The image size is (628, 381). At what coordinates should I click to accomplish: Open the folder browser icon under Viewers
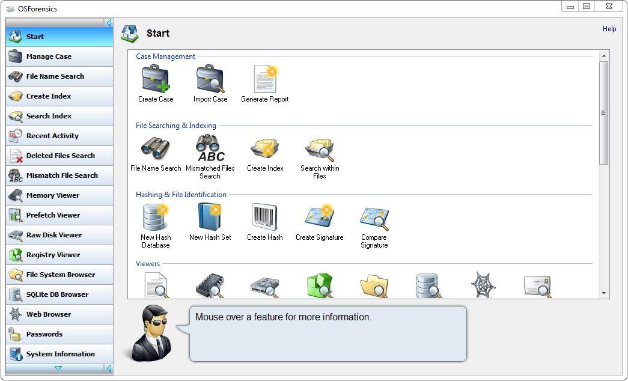pyautogui.click(x=374, y=287)
